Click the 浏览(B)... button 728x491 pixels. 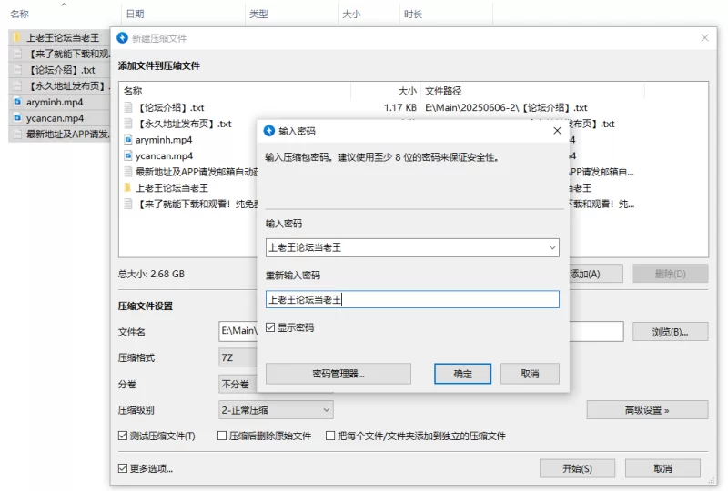click(x=670, y=332)
